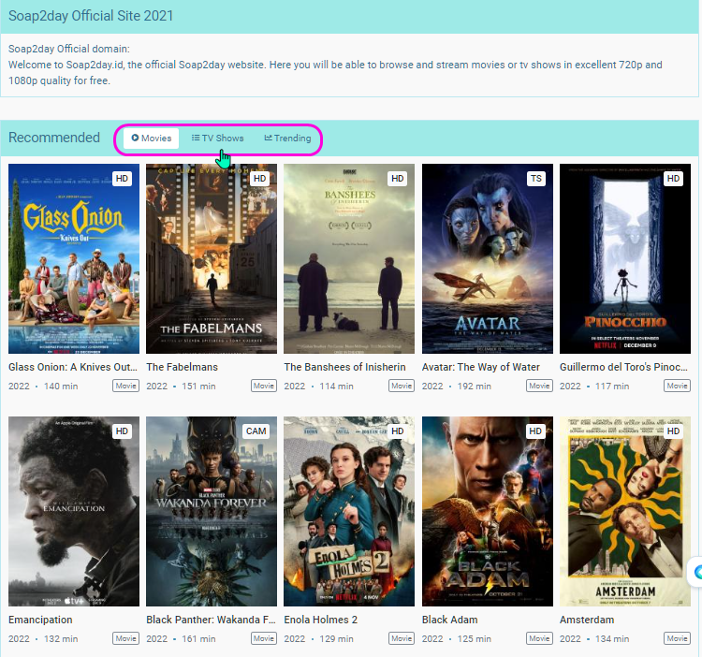Click '161 min' under Wakanda Forever
The width and height of the screenshot is (702, 657).
point(198,639)
